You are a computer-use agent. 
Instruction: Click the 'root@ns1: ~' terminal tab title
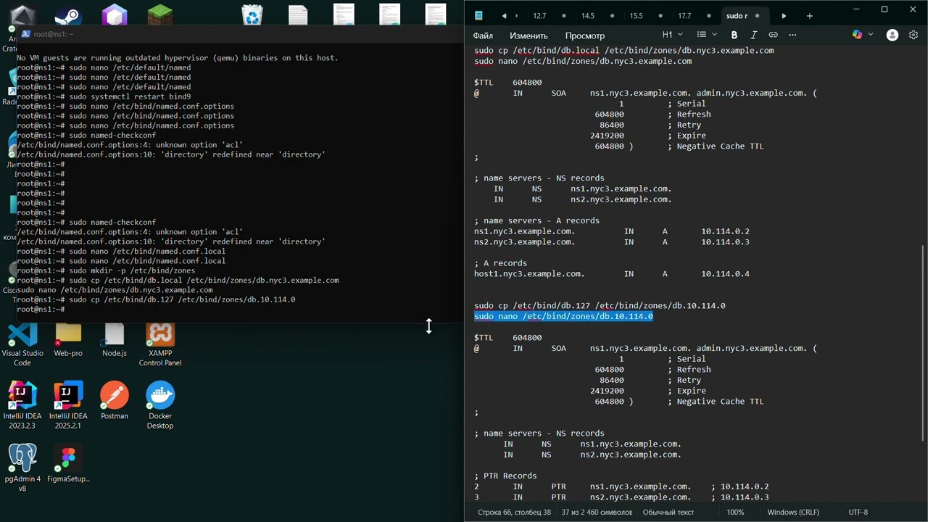coord(53,34)
